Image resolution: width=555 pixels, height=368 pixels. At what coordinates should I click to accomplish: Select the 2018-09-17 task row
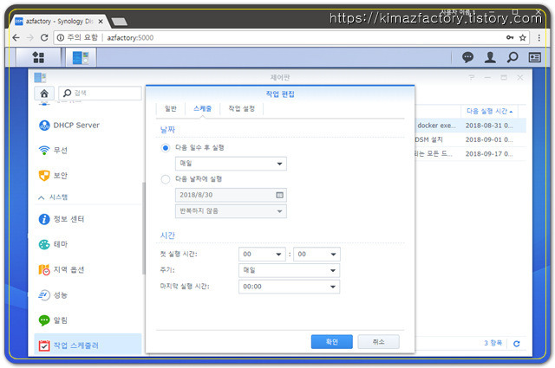tap(470, 154)
